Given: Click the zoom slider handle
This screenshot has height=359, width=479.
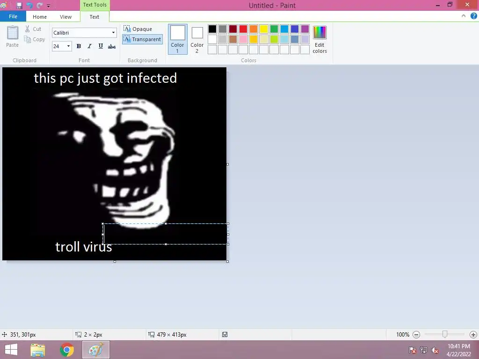Looking at the screenshot, I should pyautogui.click(x=445, y=334).
